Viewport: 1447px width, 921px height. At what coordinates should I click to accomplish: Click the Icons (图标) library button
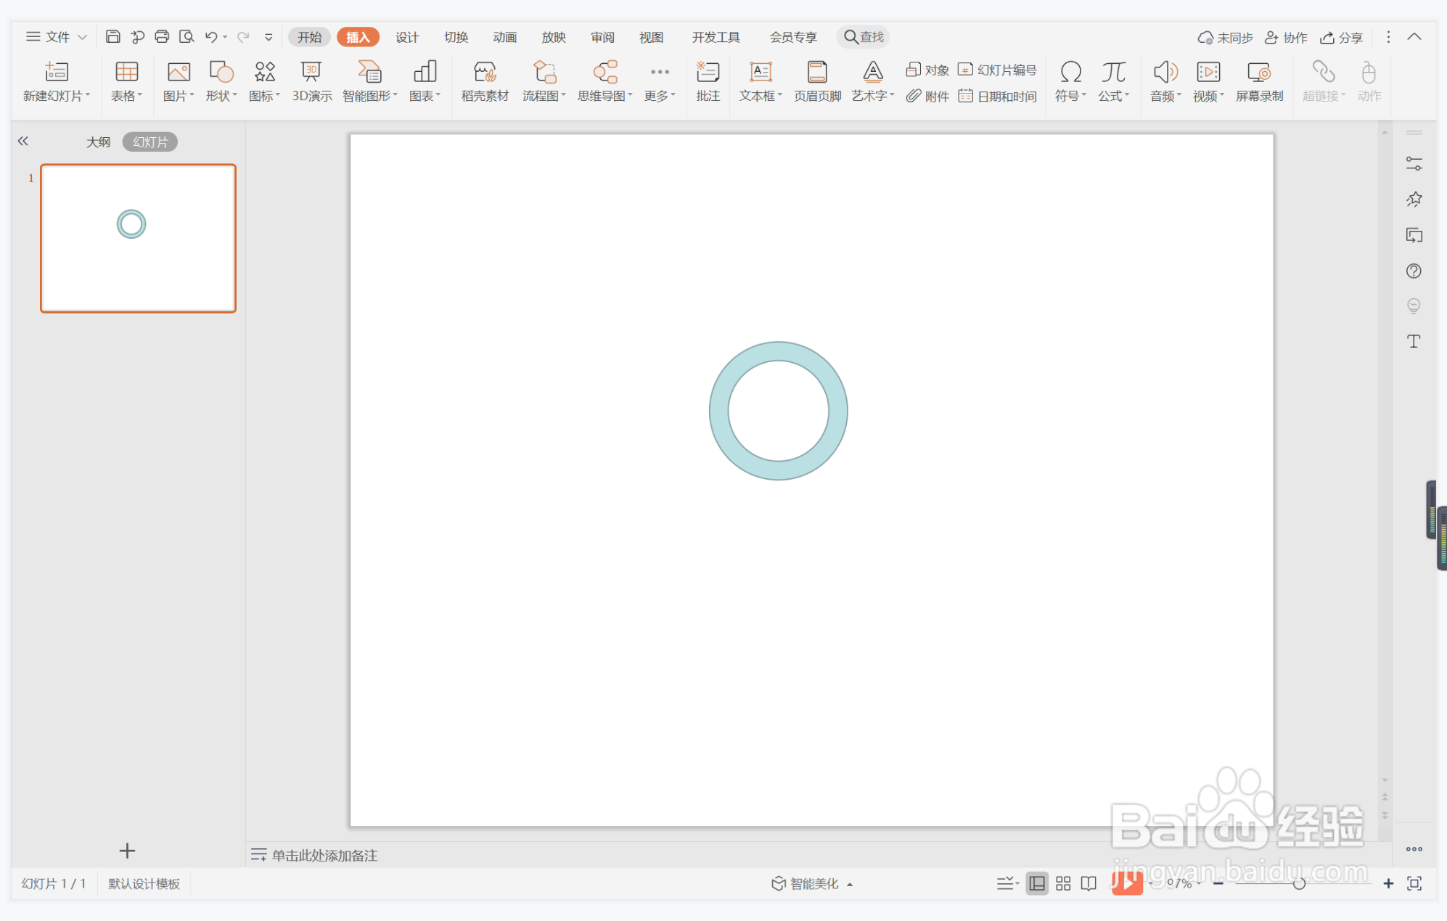pos(264,72)
